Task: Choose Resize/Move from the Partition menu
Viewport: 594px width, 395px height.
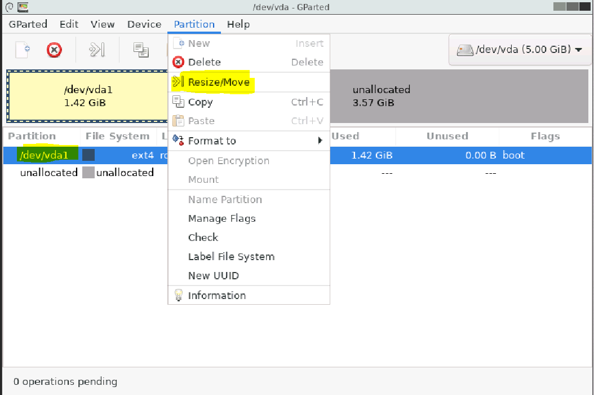Action: [x=249, y=82]
